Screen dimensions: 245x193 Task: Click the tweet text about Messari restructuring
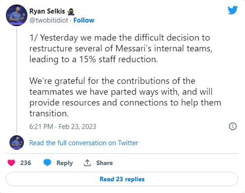click(121, 49)
